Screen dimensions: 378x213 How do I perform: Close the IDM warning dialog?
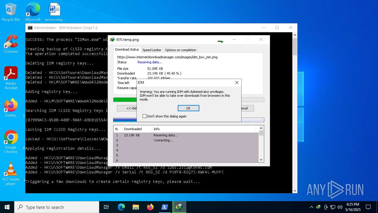point(237,83)
